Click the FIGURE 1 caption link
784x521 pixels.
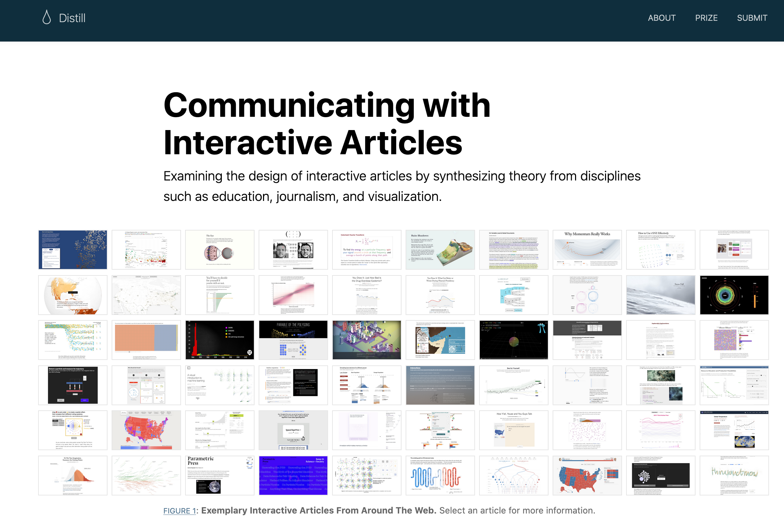pos(179,510)
